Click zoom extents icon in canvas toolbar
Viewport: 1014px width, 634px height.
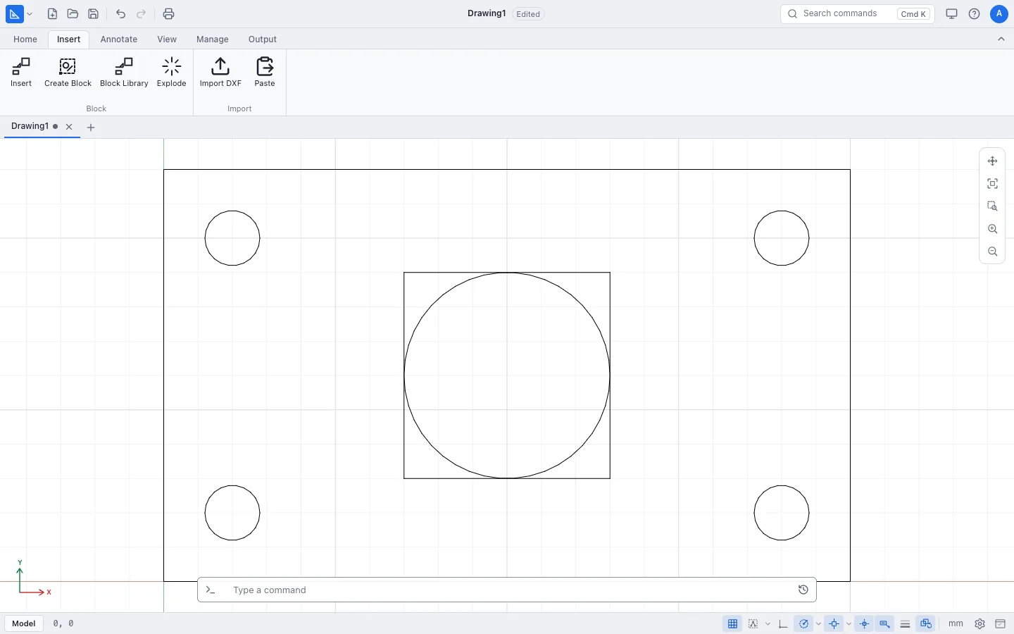992,184
